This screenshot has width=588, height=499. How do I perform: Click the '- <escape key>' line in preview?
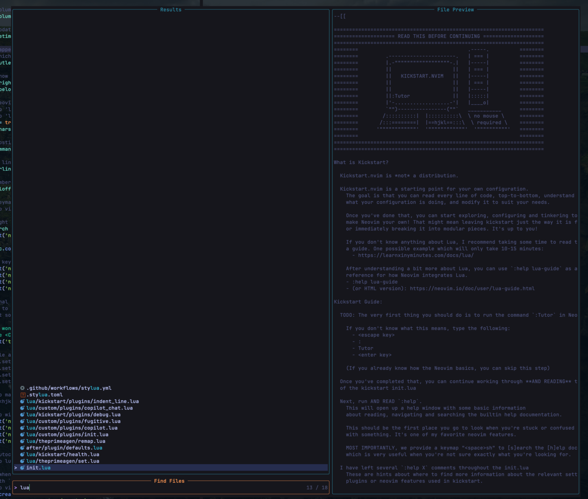click(x=373, y=335)
